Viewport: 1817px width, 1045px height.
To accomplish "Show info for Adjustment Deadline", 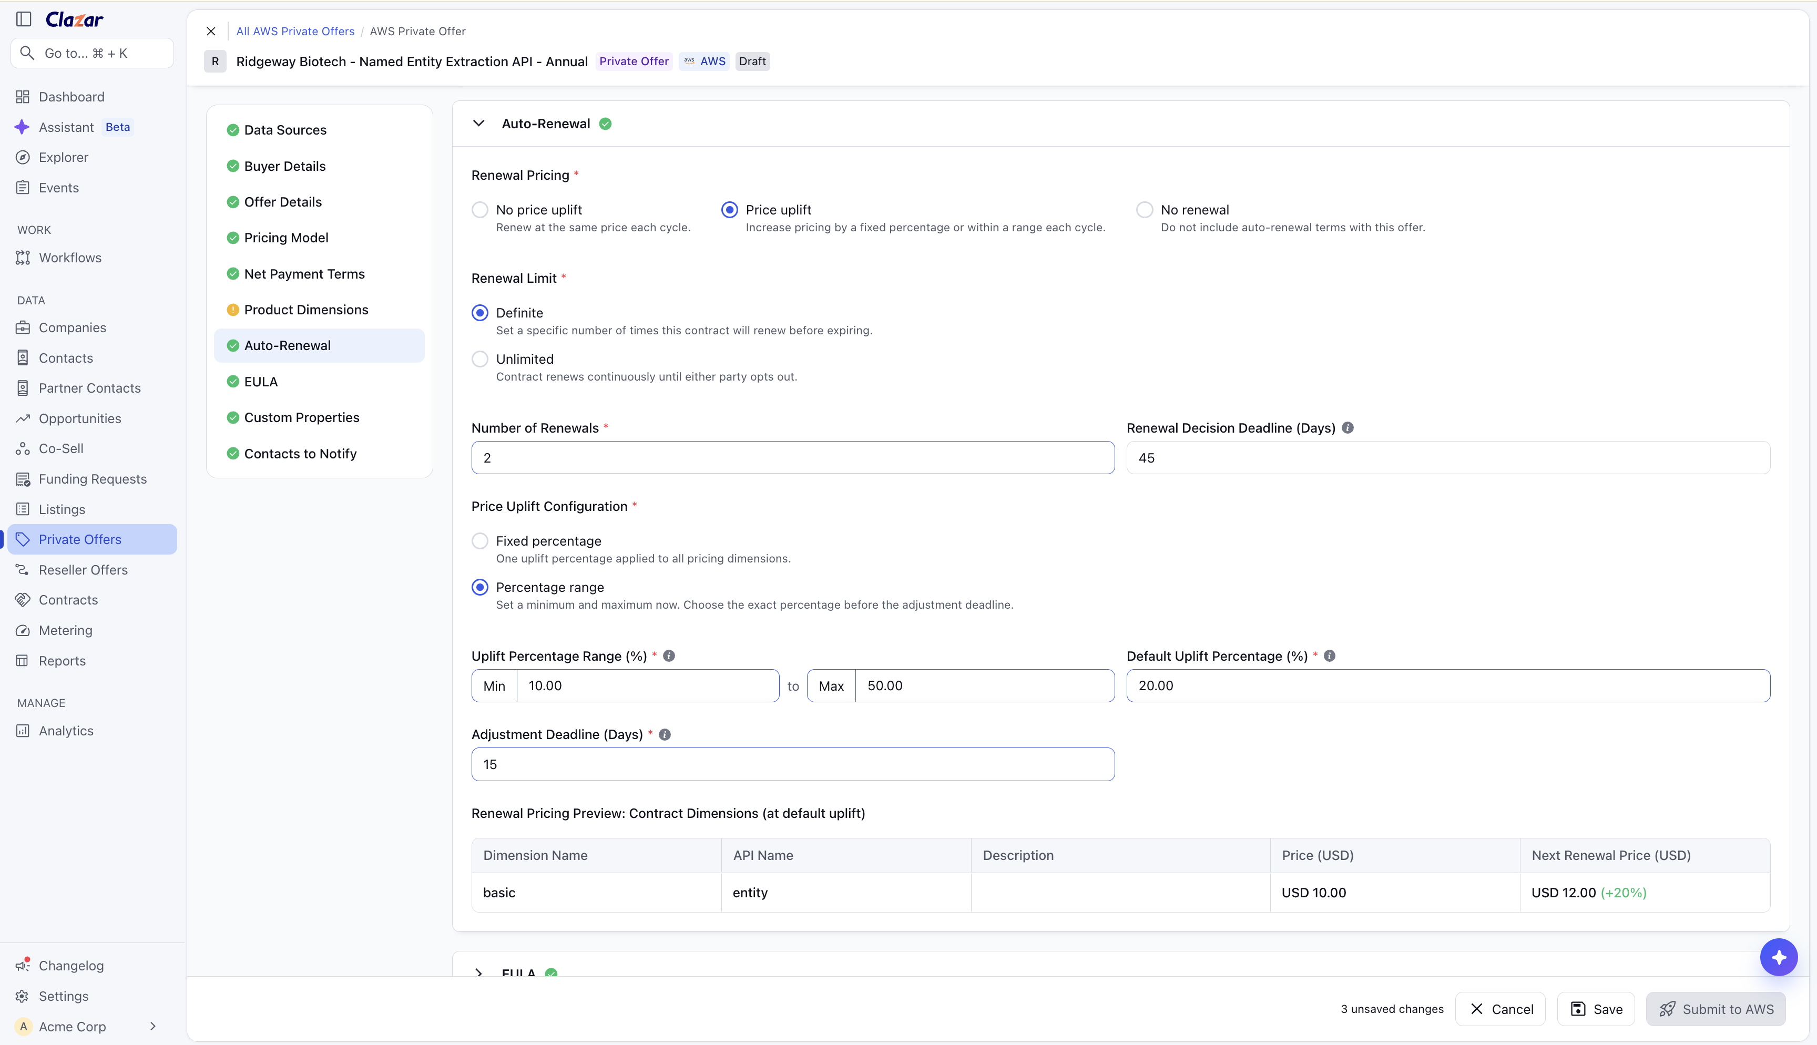I will coord(665,734).
